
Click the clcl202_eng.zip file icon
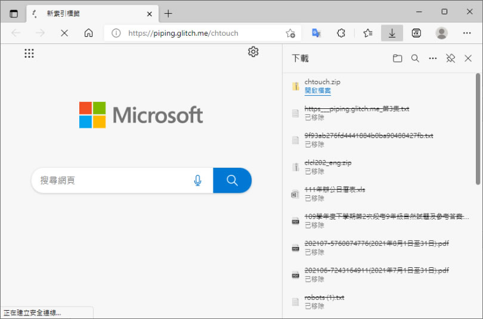295,167
